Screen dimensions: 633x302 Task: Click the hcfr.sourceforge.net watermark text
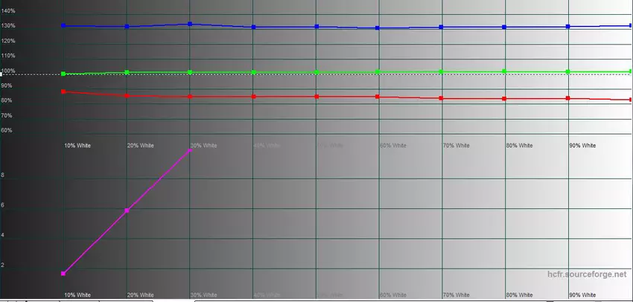click(x=588, y=274)
